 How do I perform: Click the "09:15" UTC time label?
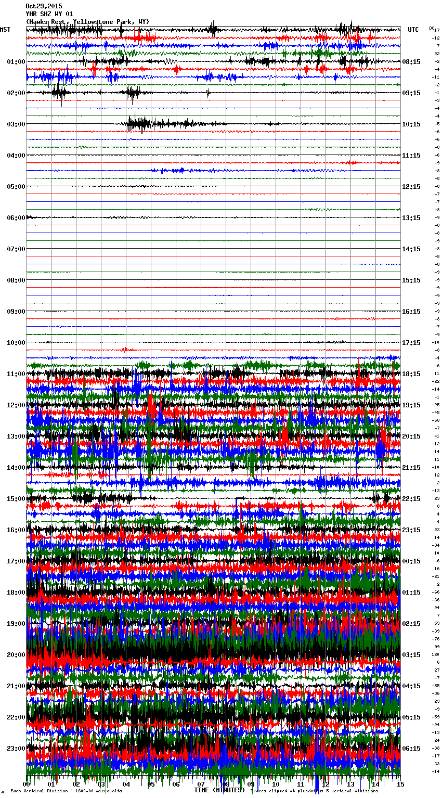tap(411, 93)
